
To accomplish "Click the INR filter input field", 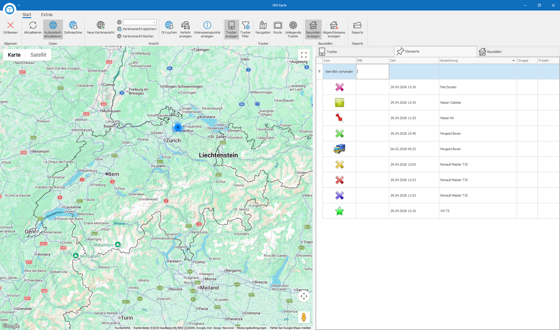I will (372, 72).
